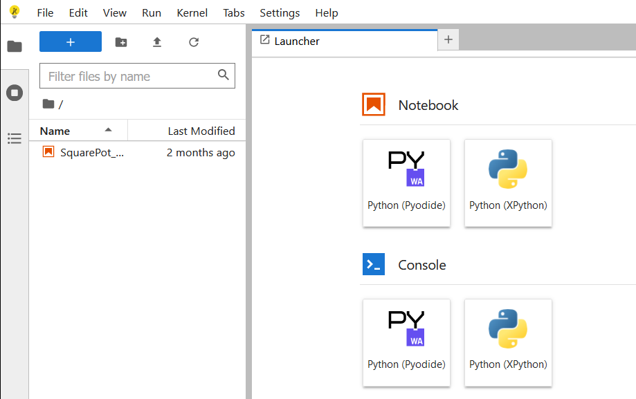Launch Python (XPython) notebook
Viewport: 636px width, 399px height.
point(508,183)
